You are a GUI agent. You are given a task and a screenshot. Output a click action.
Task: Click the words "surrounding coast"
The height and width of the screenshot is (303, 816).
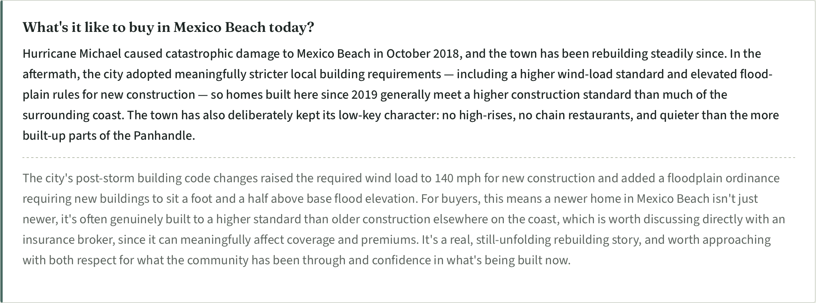coord(73,115)
